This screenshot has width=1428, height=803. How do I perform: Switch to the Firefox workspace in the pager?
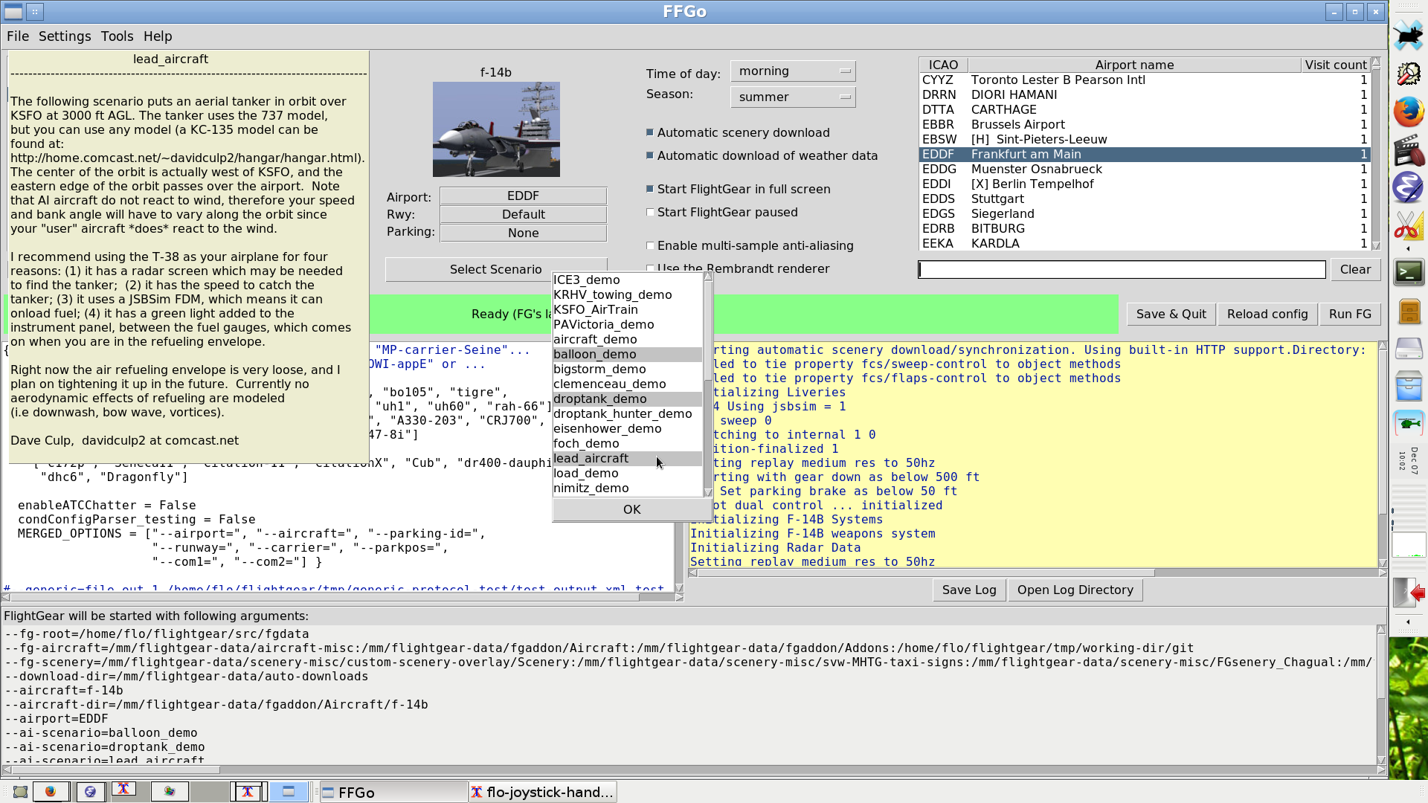tap(51, 792)
